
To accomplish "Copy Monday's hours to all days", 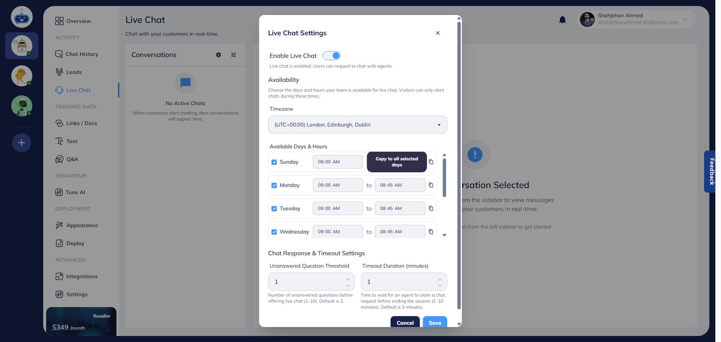I will [431, 185].
